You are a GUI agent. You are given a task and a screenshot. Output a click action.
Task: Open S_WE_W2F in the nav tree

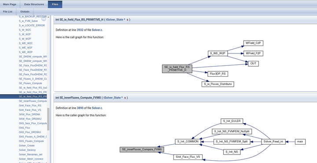pyautogui.click(x=26, y=48)
